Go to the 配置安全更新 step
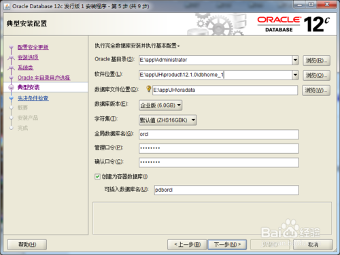This screenshot has width=340, height=255. 33,47
